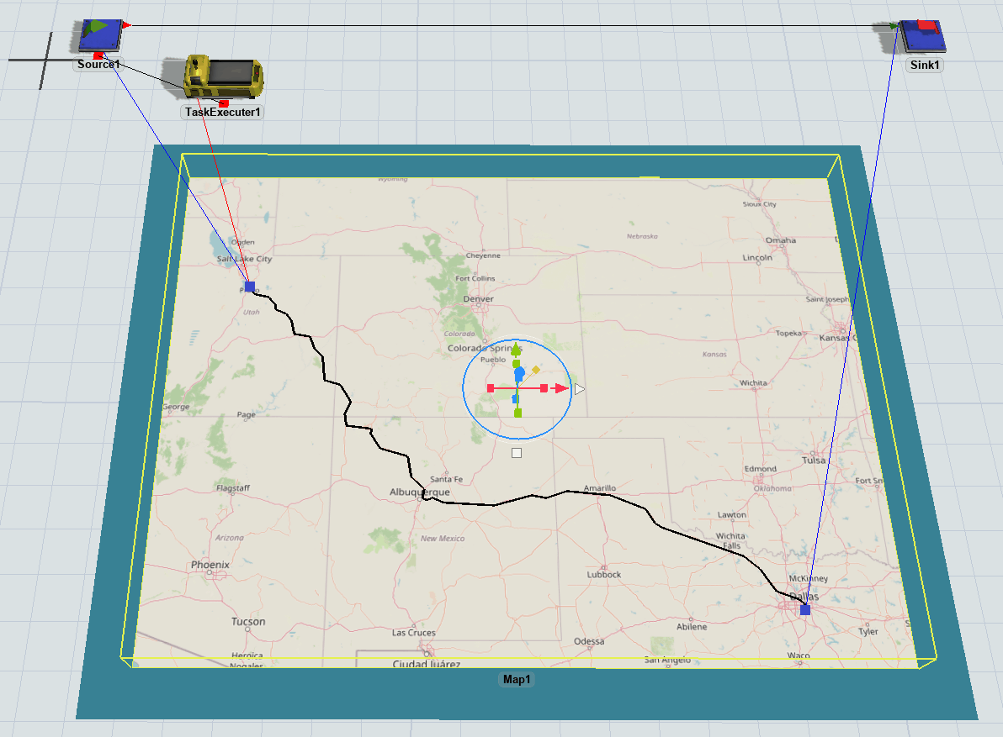Click the yellow diamond handle on the gizmo
1003x737 pixels.
[x=536, y=370]
